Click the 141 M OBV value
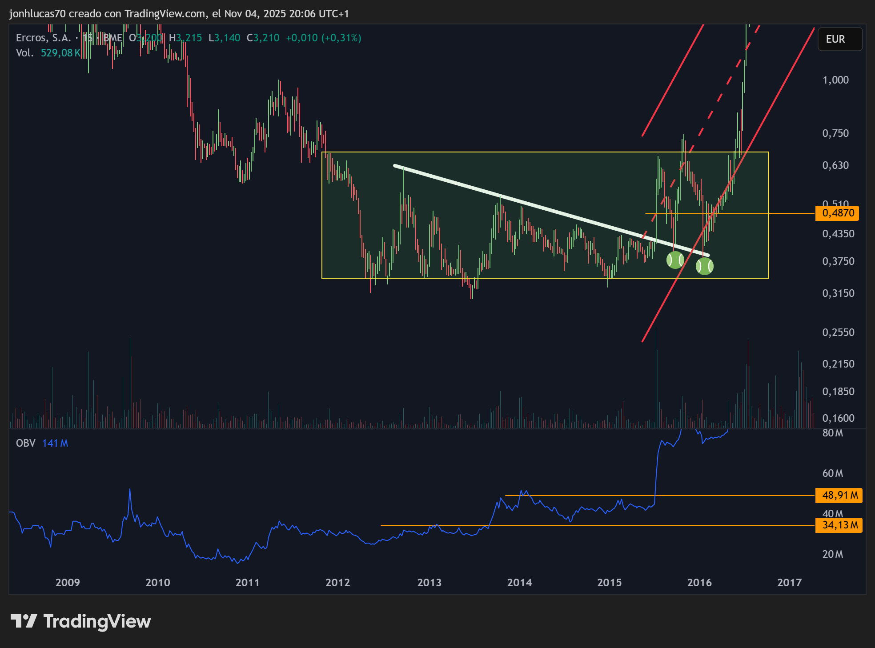875x648 pixels. pyautogui.click(x=55, y=443)
